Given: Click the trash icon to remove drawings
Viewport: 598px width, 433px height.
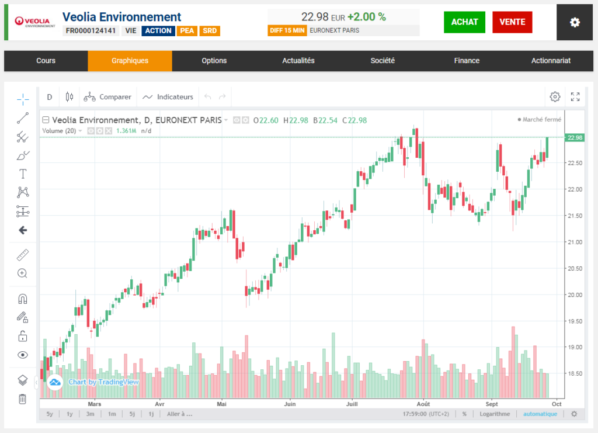Looking at the screenshot, I should tap(22, 399).
